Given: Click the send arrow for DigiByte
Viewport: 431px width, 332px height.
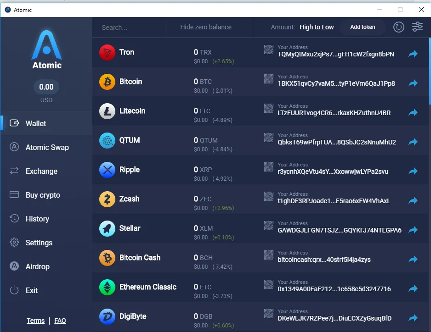Looking at the screenshot, I should pos(413,318).
